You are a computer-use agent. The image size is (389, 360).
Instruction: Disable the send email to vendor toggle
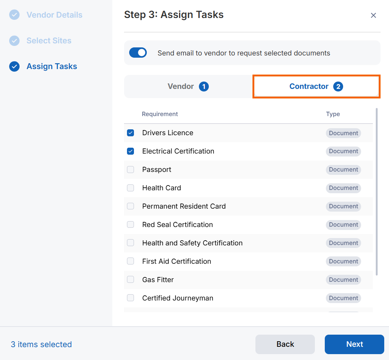pos(138,53)
